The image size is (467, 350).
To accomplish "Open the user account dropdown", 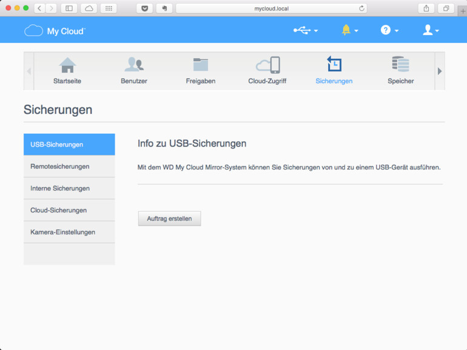I will 431,30.
